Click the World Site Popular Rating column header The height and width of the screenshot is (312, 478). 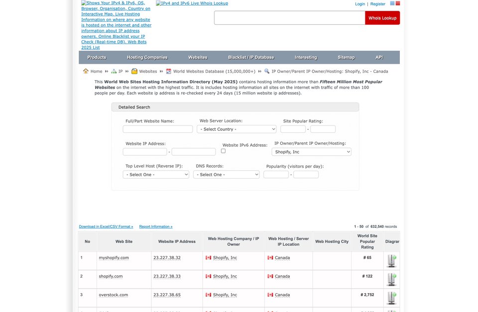tap(367, 241)
